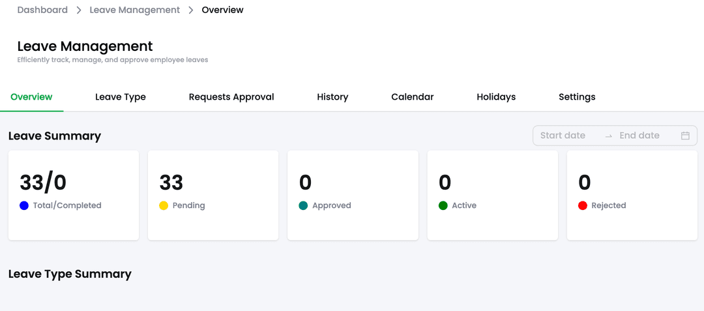
Task: Click the Approved label
Action: pyautogui.click(x=332, y=205)
